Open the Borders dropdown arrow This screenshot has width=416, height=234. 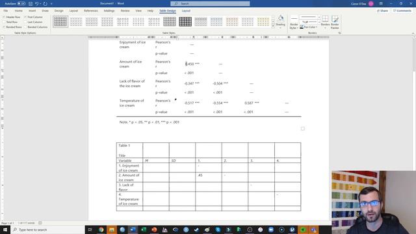pyautogui.click(x=325, y=28)
